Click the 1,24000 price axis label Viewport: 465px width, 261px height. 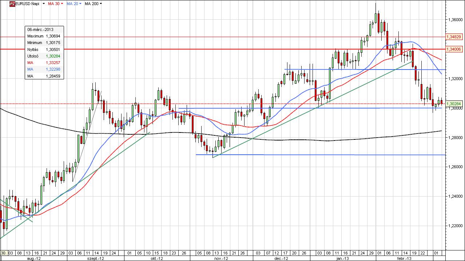click(x=455, y=197)
